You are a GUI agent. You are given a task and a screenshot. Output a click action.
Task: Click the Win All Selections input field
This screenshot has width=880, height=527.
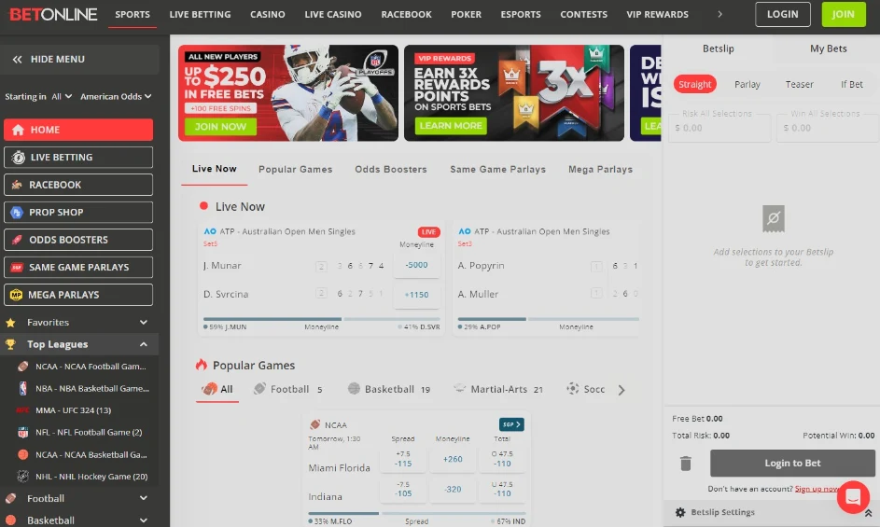[828, 128]
